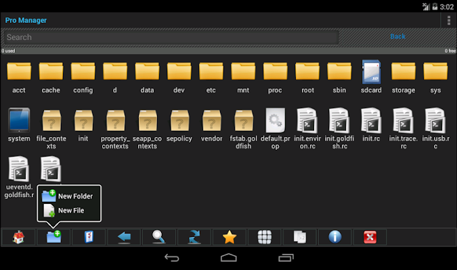Open the init.goldfish.rc script
This screenshot has height=270, width=457.
pyautogui.click(x=340, y=128)
